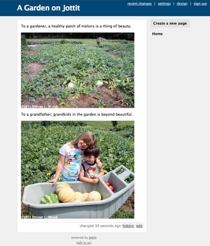This screenshot has width=210, height=246.
Task: Open the recent changes link
Action: 140,4
